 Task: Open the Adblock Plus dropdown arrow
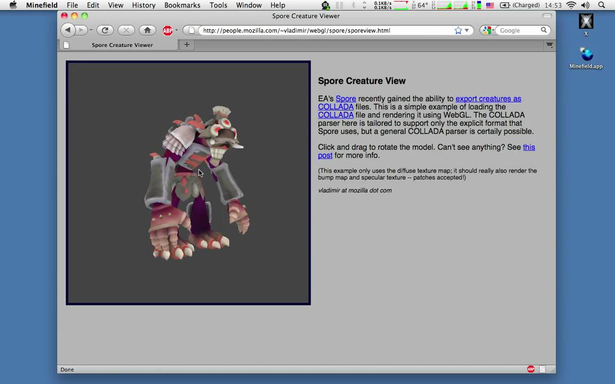(x=176, y=30)
